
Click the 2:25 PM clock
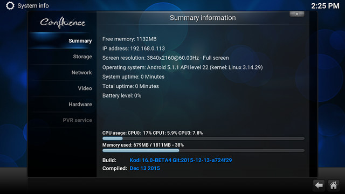[325, 6]
